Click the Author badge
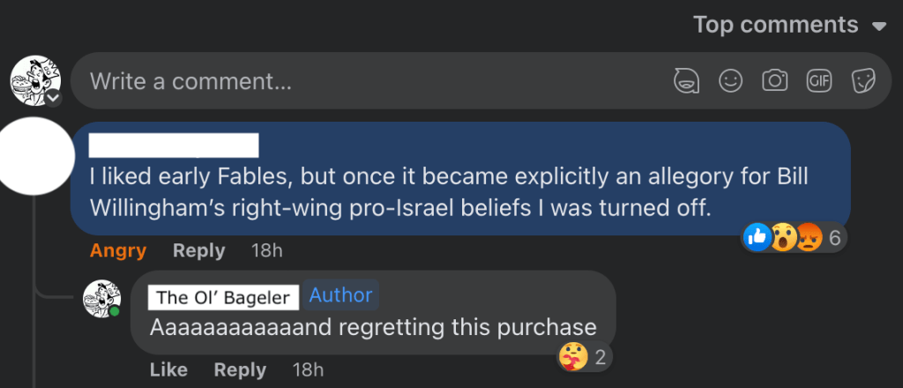903x388 pixels. pos(340,295)
